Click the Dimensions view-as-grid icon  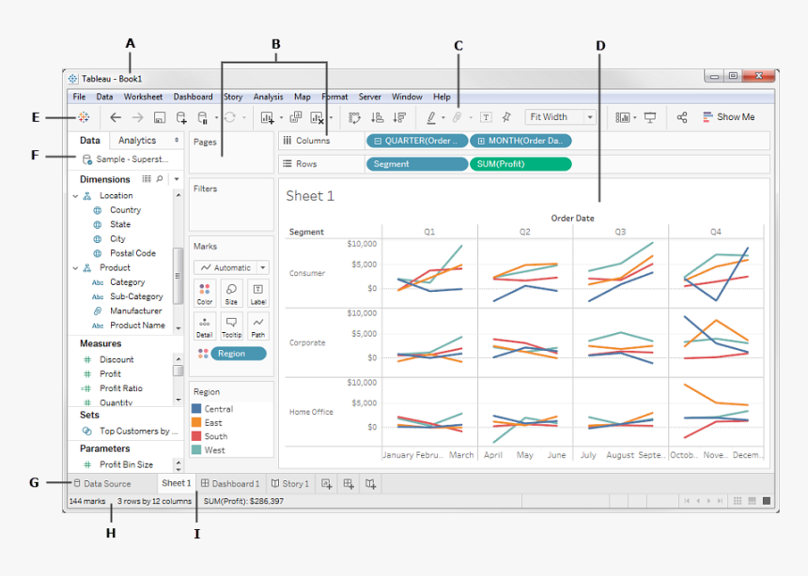(x=147, y=179)
